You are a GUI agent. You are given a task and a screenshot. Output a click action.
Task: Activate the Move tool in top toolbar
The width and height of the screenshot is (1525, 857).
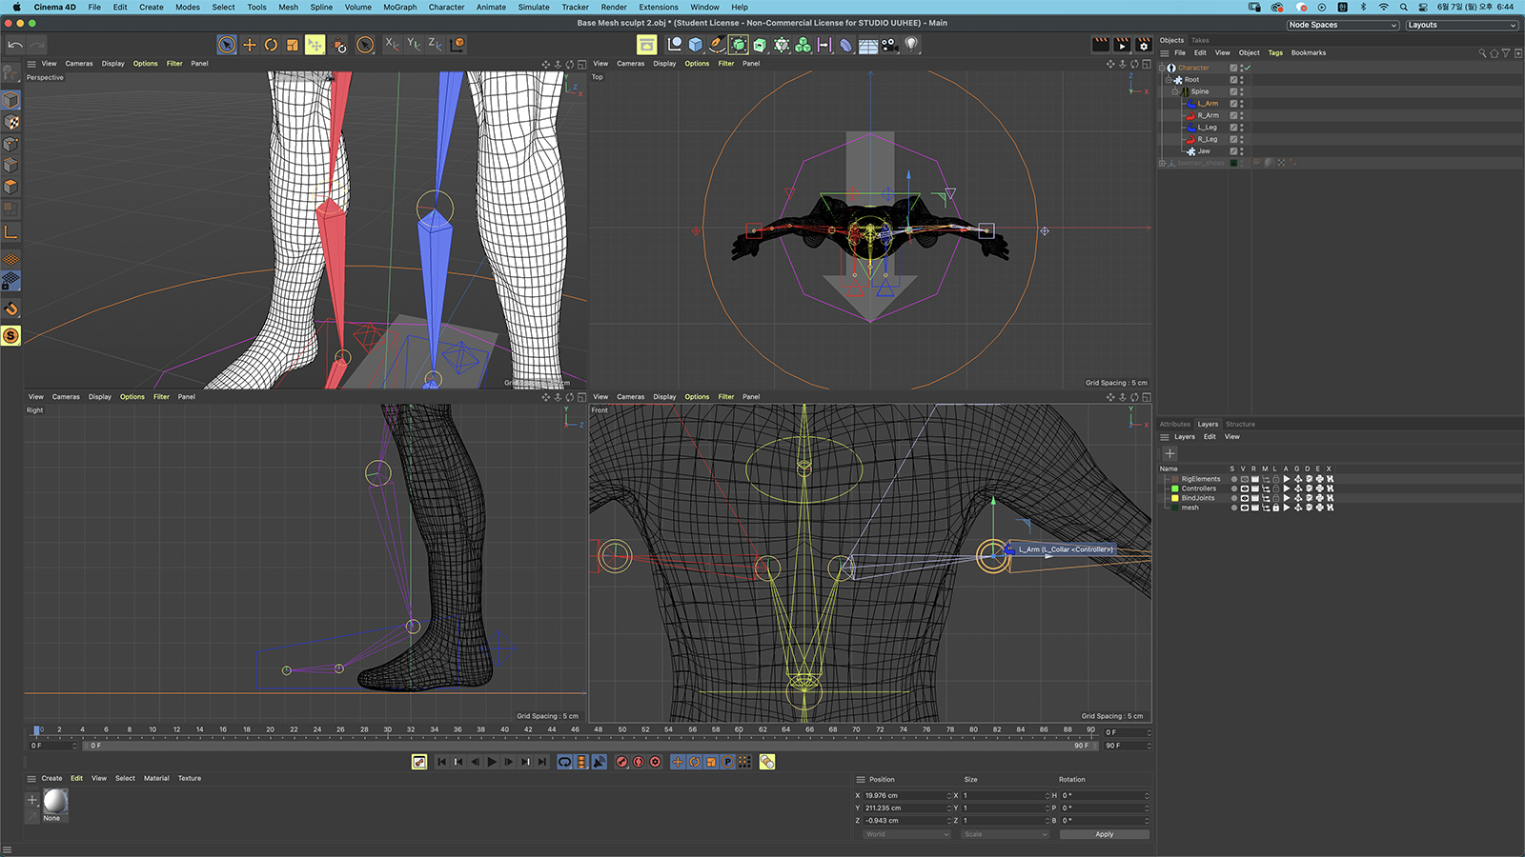coord(249,45)
